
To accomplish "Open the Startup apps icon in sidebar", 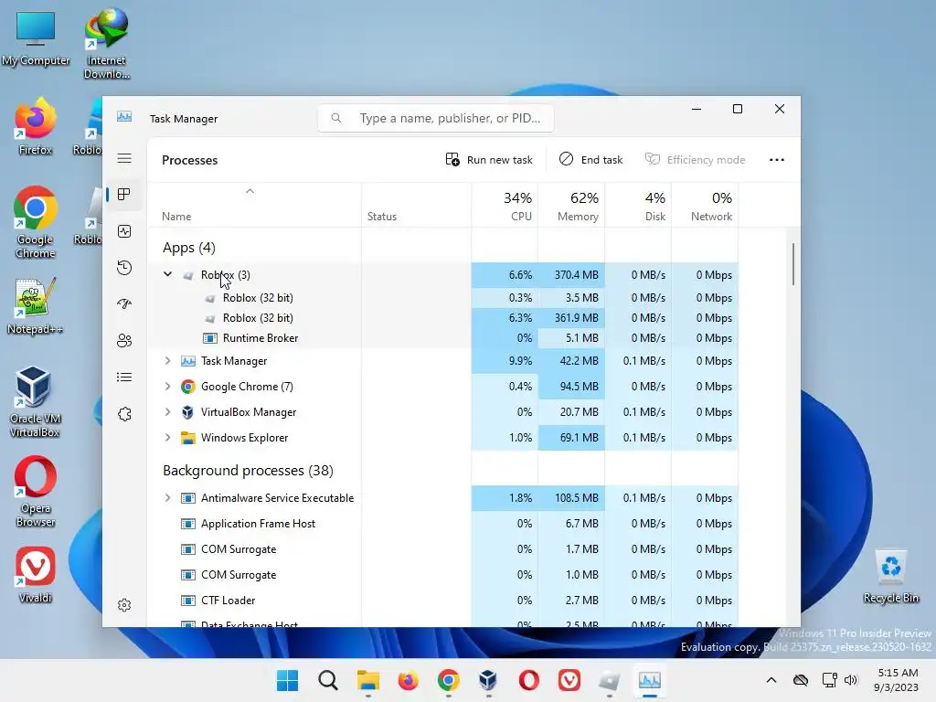I will pos(124,303).
